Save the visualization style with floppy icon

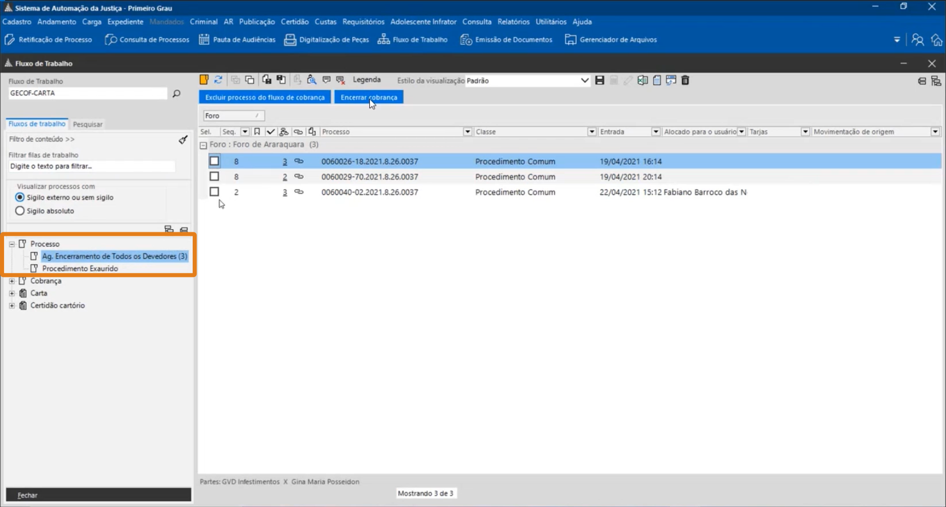(600, 81)
